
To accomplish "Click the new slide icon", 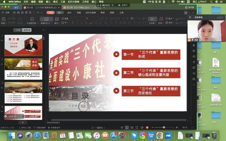I will pos(46,19).
